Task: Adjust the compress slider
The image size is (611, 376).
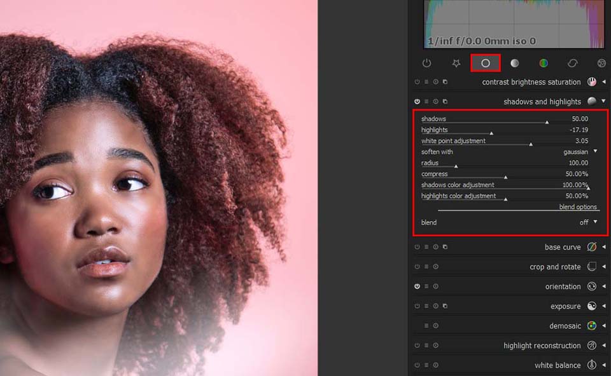Action: (x=509, y=173)
